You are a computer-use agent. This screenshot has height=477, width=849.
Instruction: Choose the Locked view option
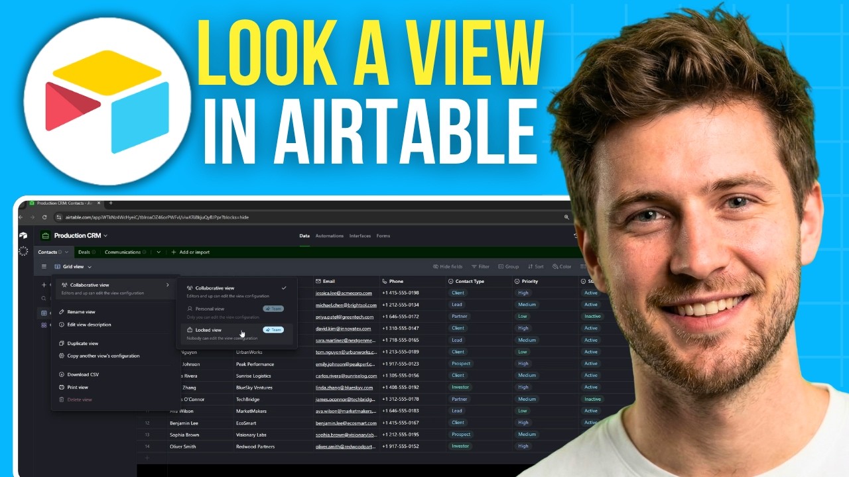[237, 333]
